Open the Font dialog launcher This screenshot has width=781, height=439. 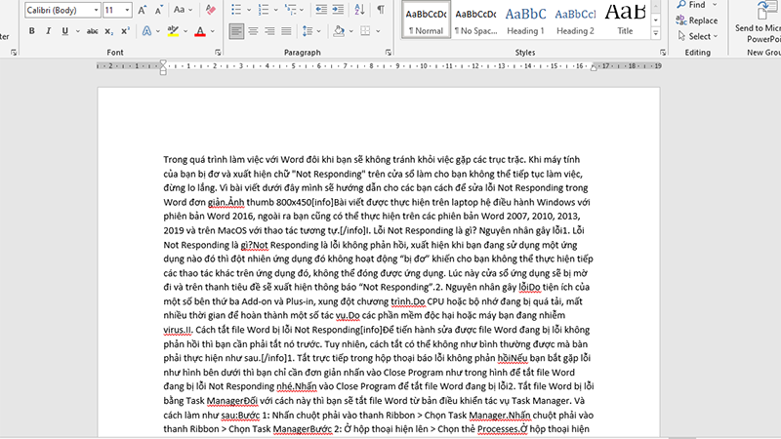click(219, 52)
